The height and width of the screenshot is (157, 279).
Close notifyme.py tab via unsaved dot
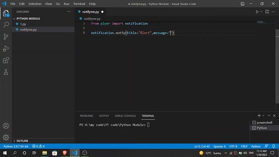coord(102,12)
